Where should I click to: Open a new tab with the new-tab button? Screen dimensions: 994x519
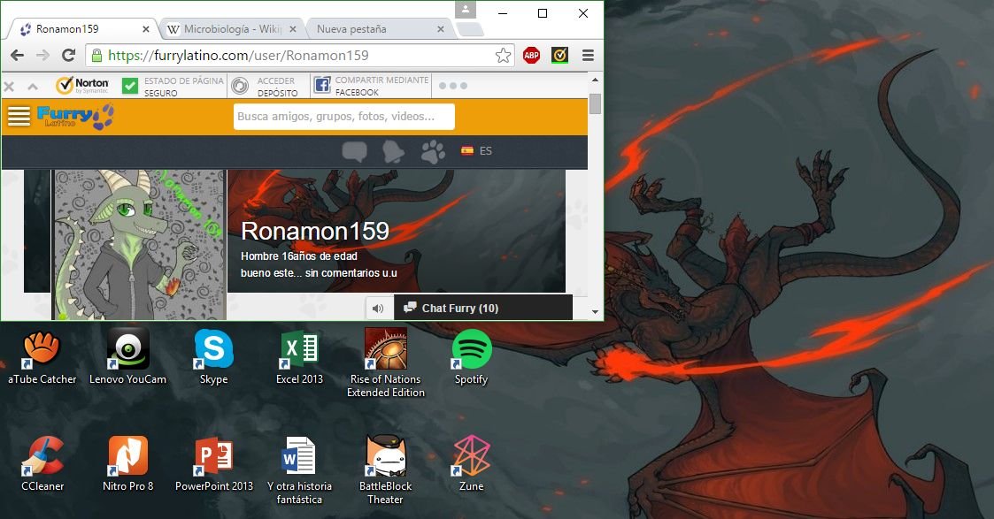click(x=470, y=29)
